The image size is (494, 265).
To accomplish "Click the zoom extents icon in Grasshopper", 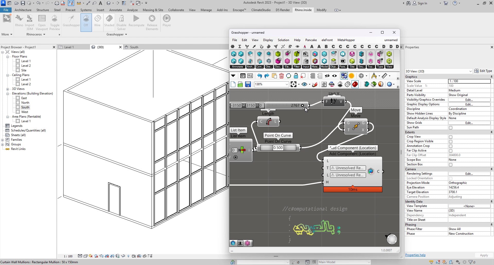I will coord(293,84).
